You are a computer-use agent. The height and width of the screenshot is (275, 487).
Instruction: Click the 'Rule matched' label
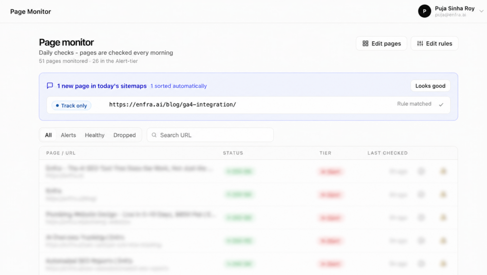pyautogui.click(x=414, y=104)
